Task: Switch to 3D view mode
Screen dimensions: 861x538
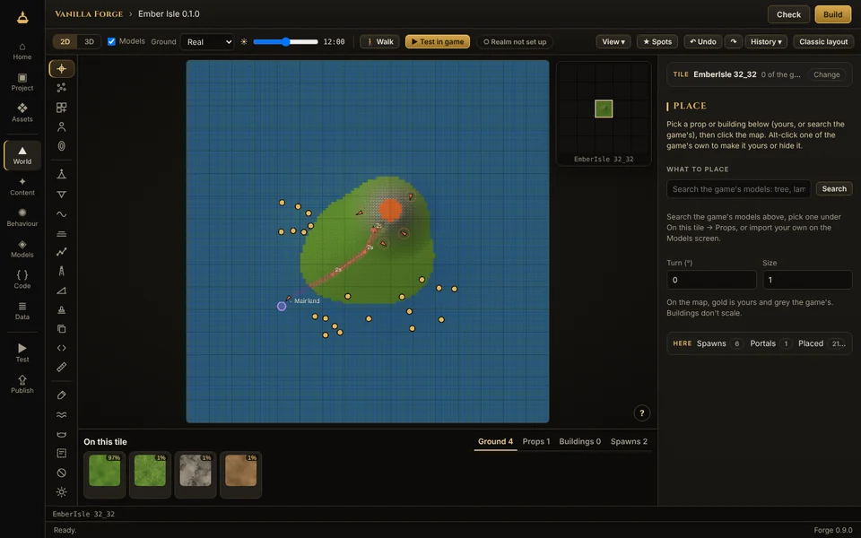Action: 89,42
